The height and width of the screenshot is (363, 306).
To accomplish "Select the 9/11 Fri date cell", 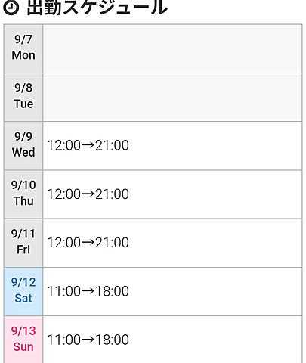I will 23,243.
